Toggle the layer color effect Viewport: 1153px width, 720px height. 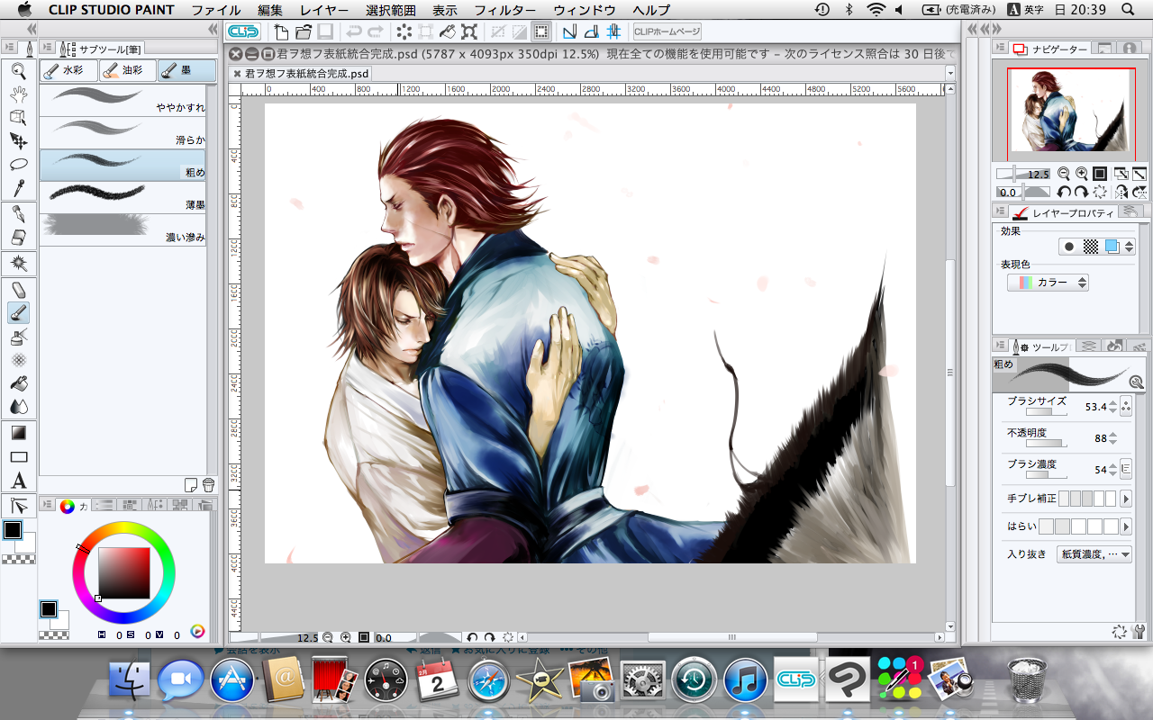coord(1112,246)
